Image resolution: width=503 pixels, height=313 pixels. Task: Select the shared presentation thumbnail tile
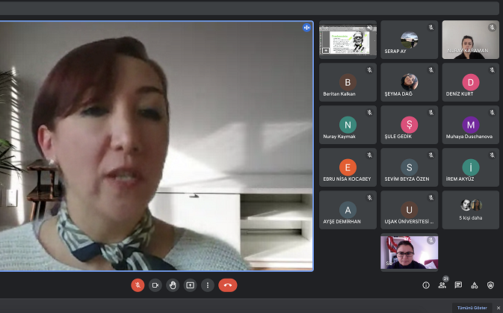coord(348,40)
